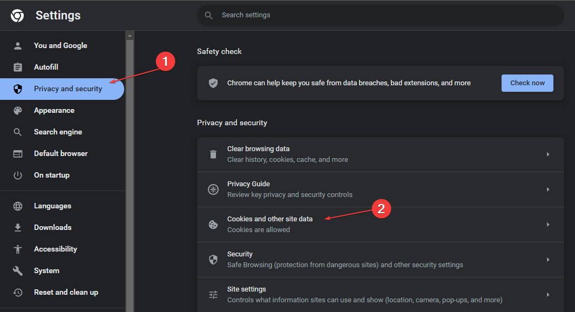Go to the Downloads section
The height and width of the screenshot is (312, 575).
tap(52, 228)
